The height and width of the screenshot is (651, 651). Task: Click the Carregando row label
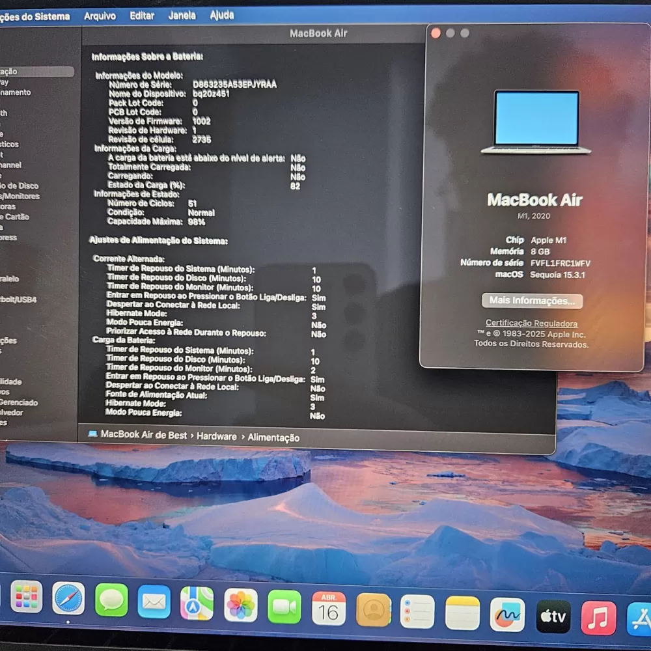[130, 176]
